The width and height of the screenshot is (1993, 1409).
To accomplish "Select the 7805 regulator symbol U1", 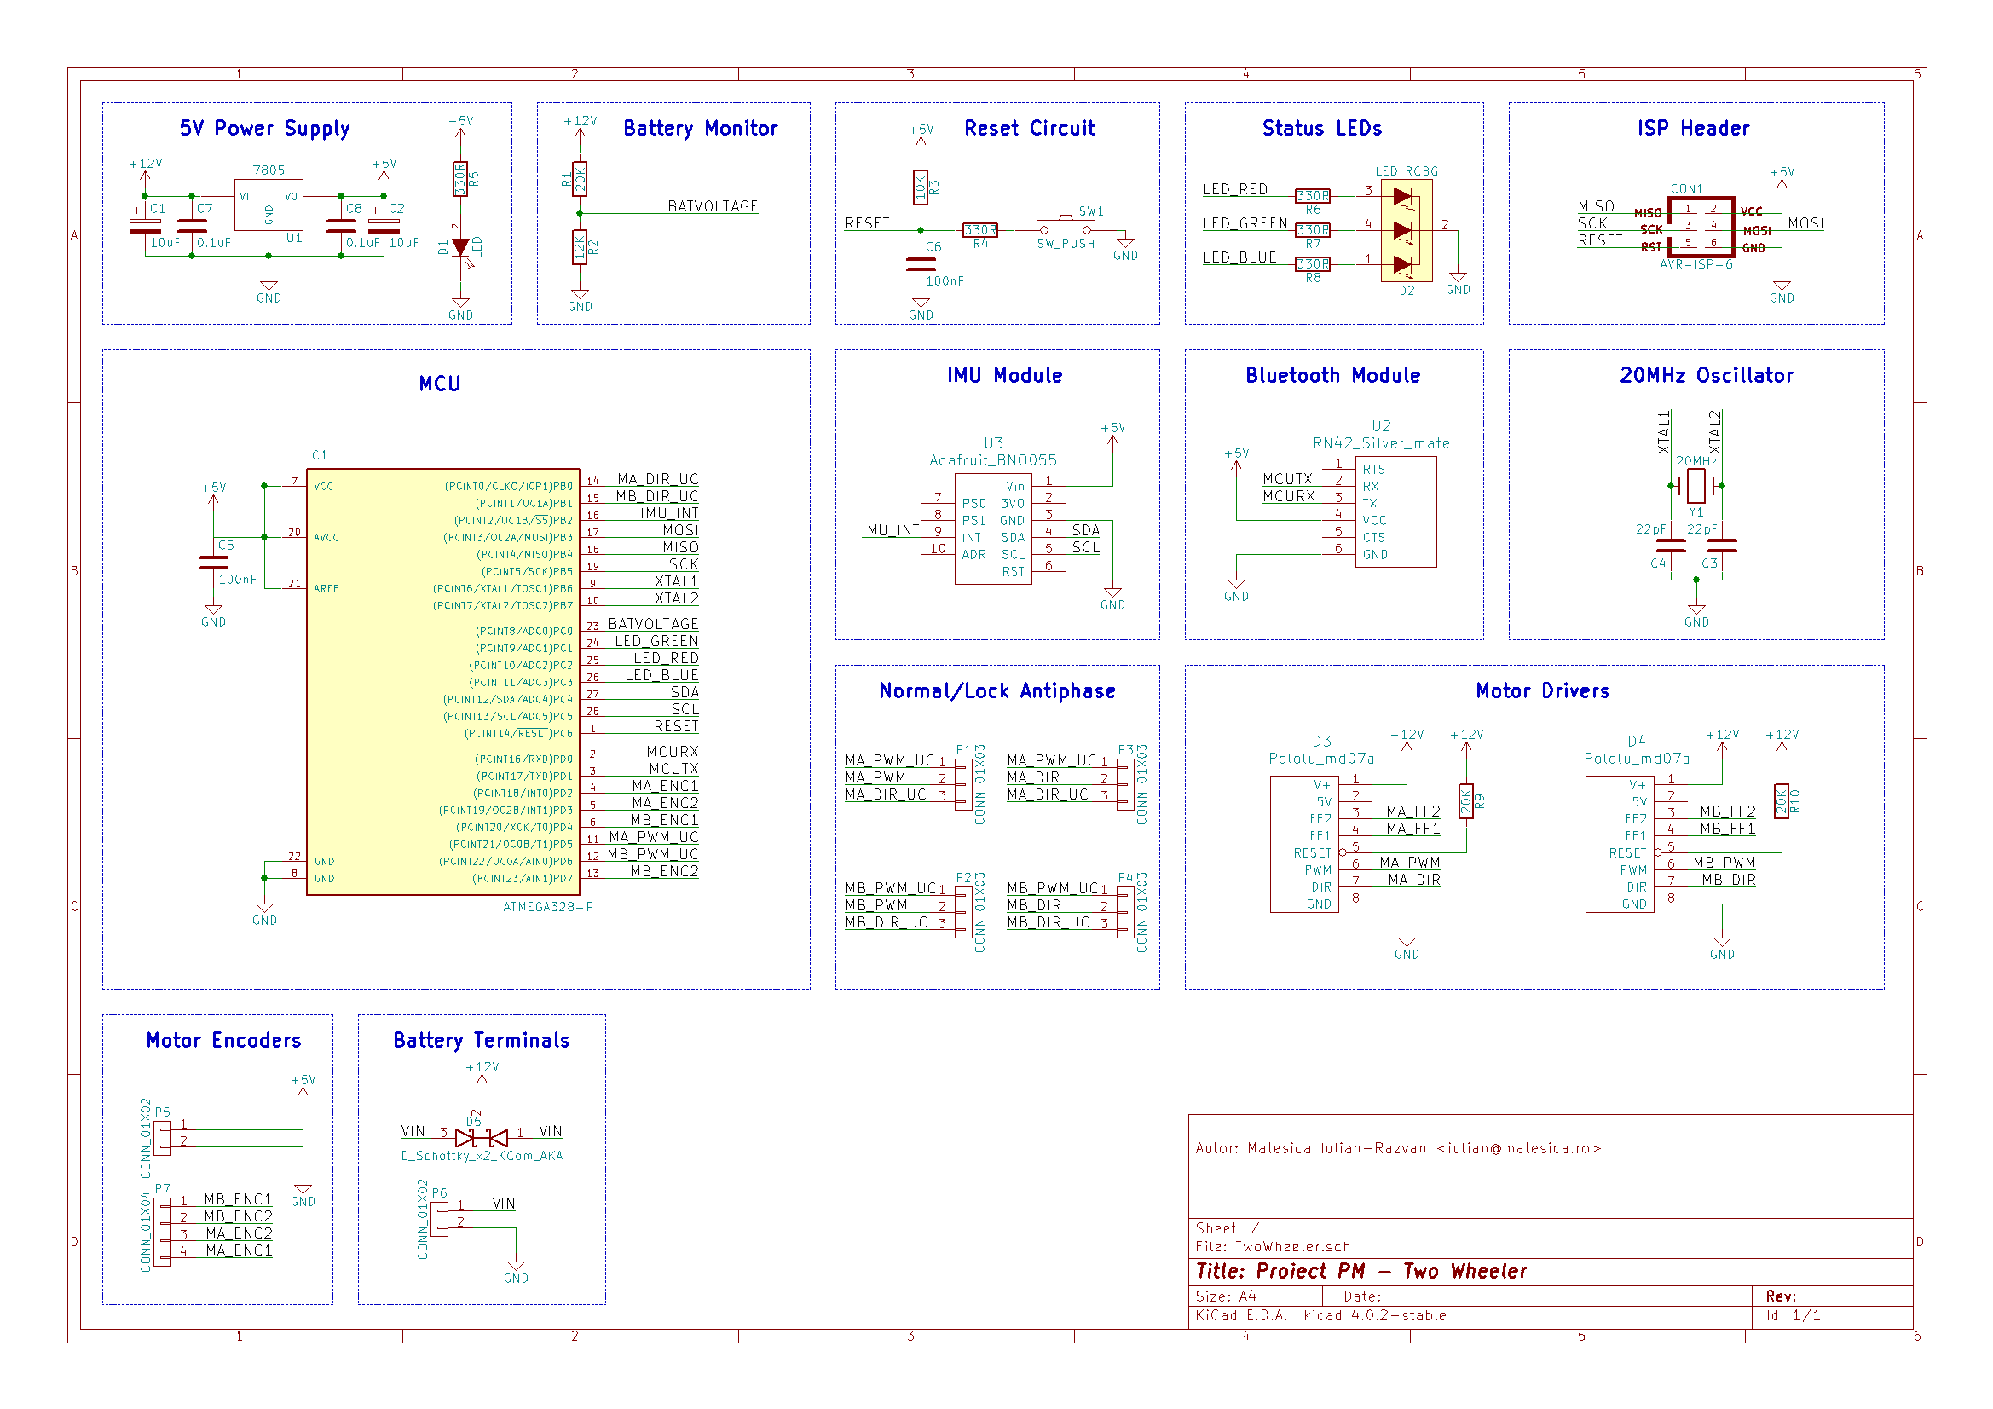I will click(x=269, y=205).
